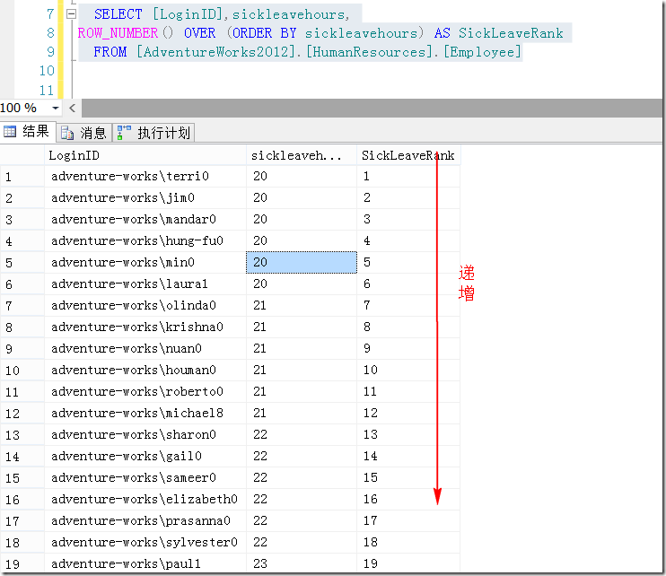666x576 pixels.
Task: Click the SELECT keyword in the query editor
Action: (x=118, y=14)
